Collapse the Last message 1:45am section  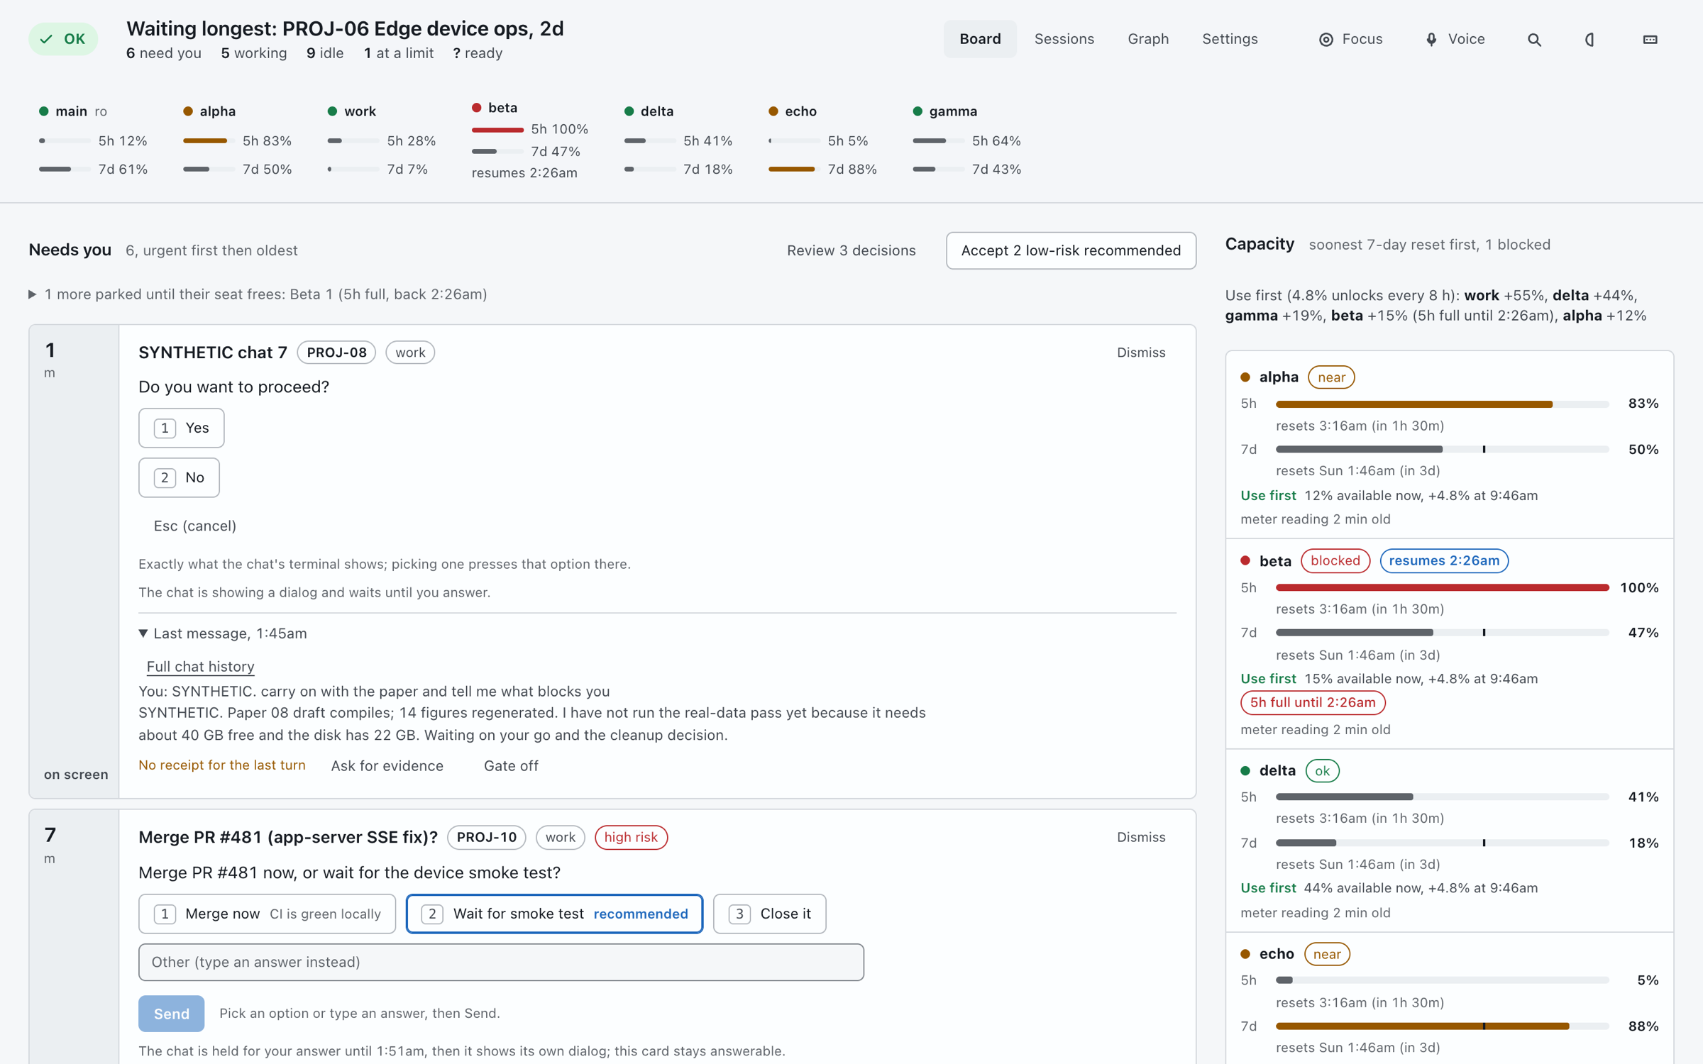[x=224, y=633]
